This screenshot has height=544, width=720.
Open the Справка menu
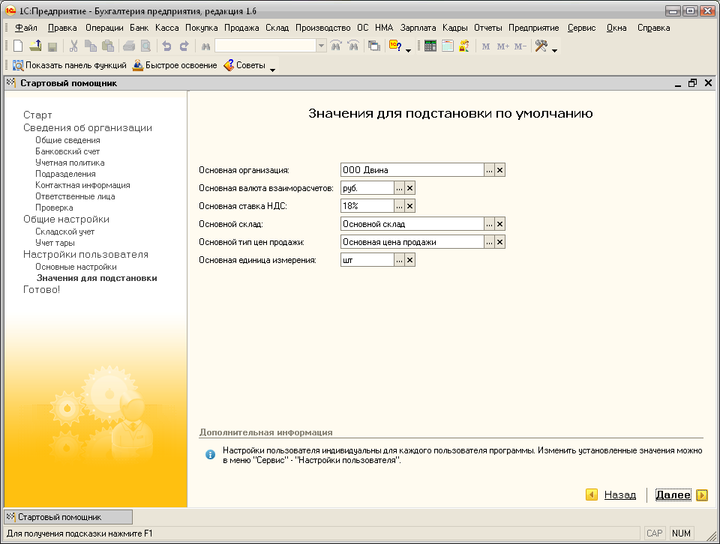pos(653,28)
